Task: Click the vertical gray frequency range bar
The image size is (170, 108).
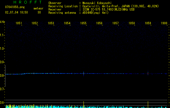Action: pos(5,76)
